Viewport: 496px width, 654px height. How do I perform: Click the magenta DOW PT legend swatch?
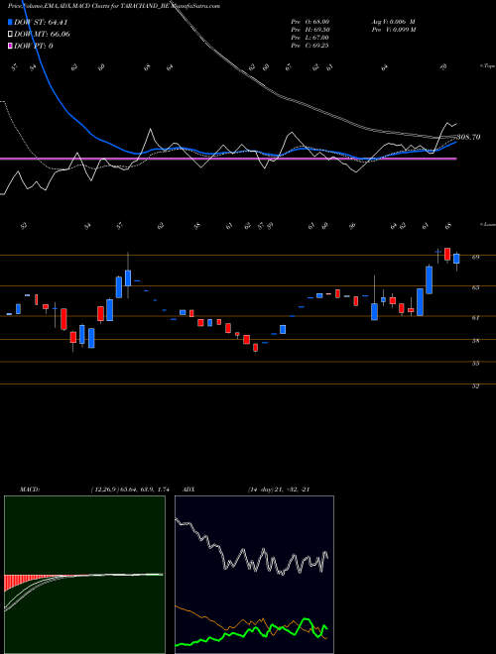click(x=11, y=47)
